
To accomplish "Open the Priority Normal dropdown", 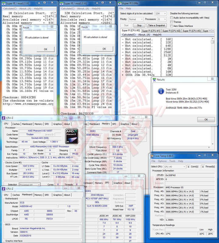I will tap(136, 19).
